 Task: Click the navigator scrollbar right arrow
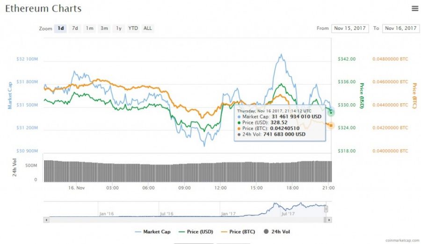pyautogui.click(x=329, y=220)
